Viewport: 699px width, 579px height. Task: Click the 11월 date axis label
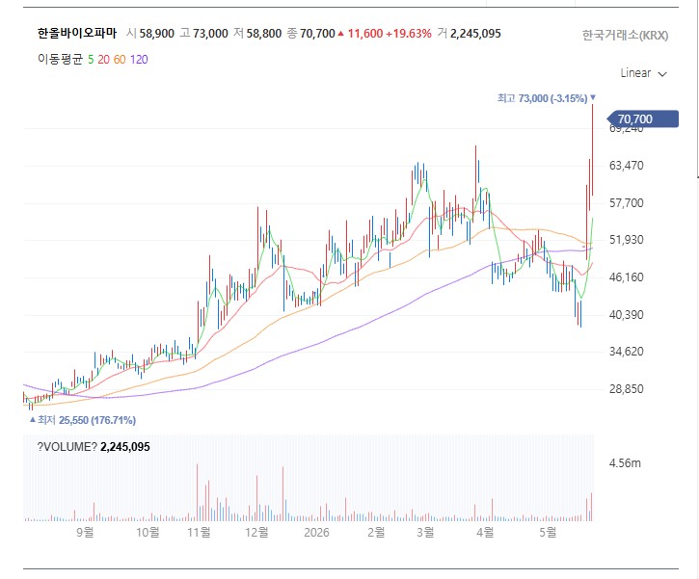(x=199, y=532)
